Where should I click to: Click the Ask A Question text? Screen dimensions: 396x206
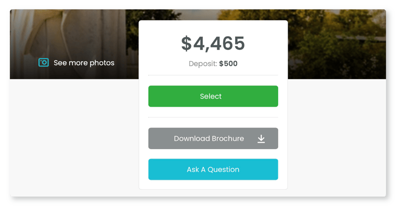point(213,169)
